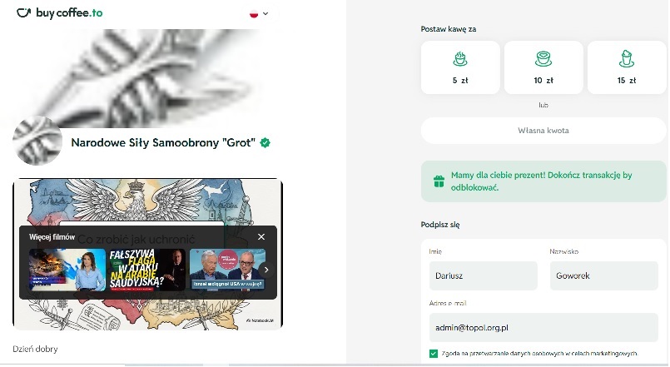Pick the 15 zł takeaway cup icon
Screen dimensions: 670x367
pyautogui.click(x=627, y=59)
